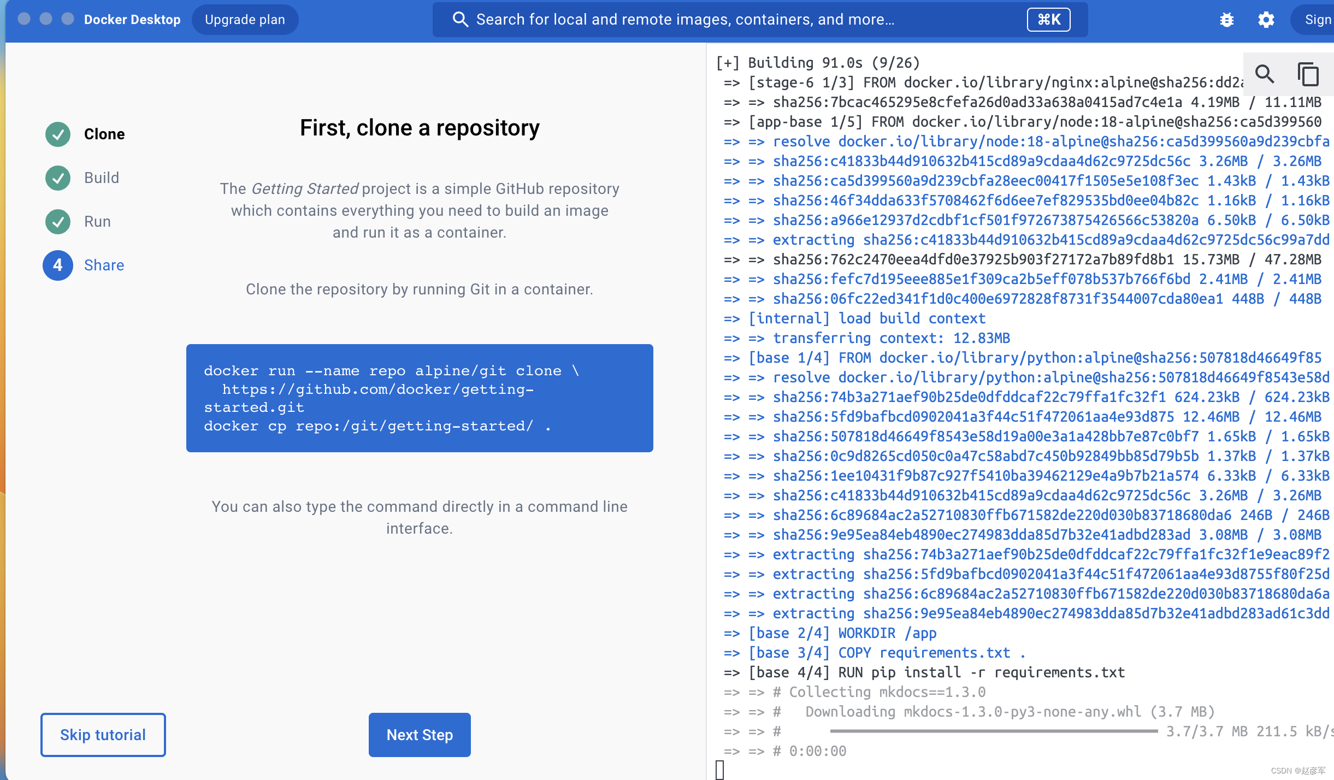Click the Build step in tutorial sidebar
The image size is (1334, 780).
pyautogui.click(x=101, y=176)
